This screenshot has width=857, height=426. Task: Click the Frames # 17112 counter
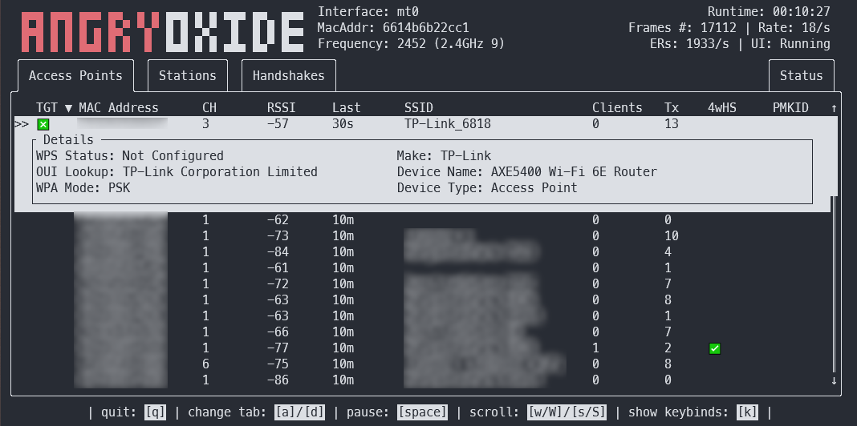(x=682, y=28)
